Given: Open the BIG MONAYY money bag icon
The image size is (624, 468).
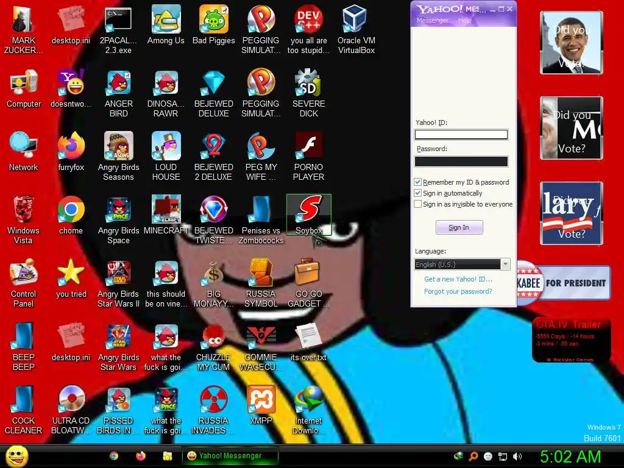Looking at the screenshot, I should (214, 283).
